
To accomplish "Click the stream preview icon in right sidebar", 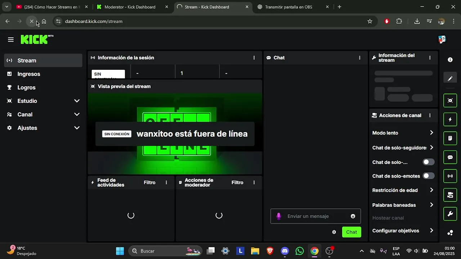I will (x=450, y=100).
